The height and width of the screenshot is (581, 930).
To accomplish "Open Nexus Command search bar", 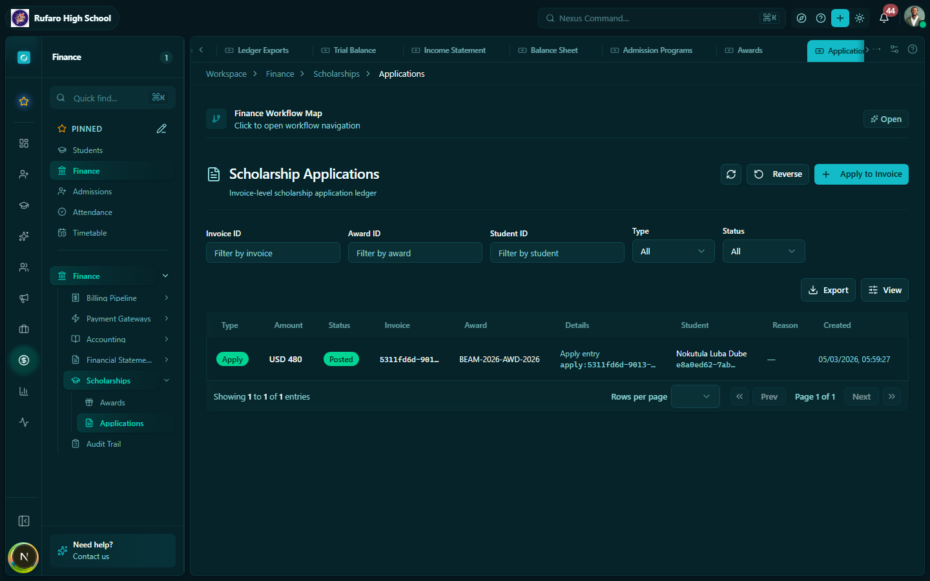I will 662,18.
